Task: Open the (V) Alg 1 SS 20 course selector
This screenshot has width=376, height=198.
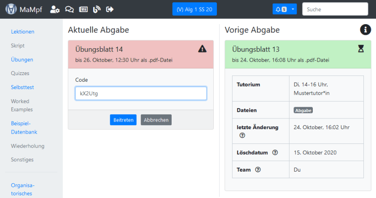Action: coord(194,9)
